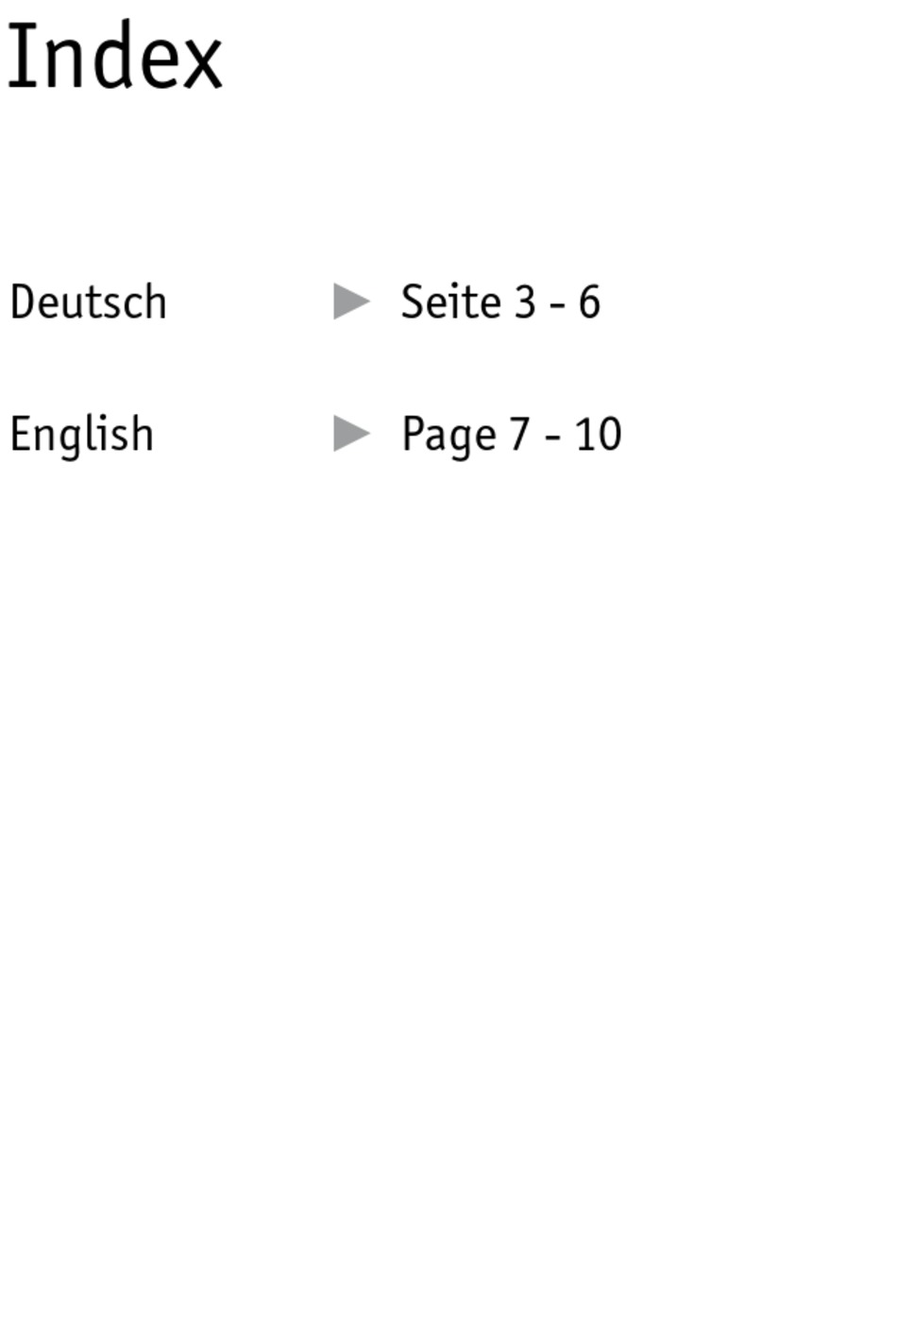Open the Page 7 - 10 page reference
The image size is (897, 1325).
511,436
